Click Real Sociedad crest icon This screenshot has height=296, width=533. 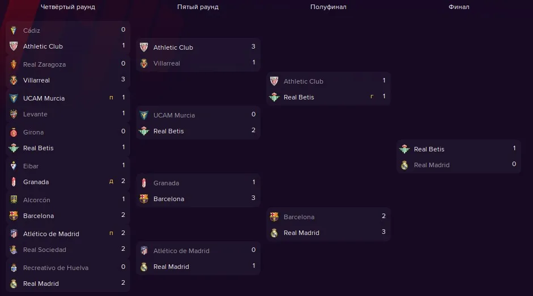14,250
